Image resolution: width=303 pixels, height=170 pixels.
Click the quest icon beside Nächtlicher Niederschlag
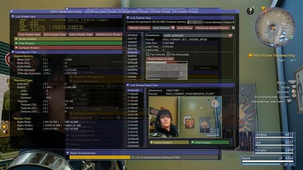click(250, 56)
